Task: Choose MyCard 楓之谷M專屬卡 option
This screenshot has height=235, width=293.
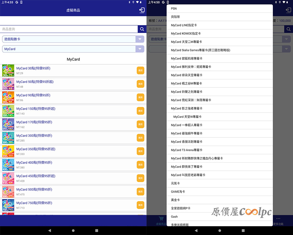Action: point(219,84)
